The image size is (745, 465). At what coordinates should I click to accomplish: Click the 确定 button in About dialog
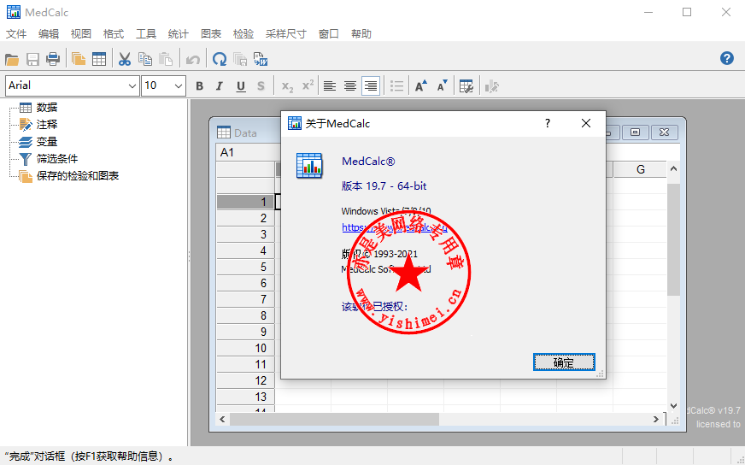click(x=564, y=362)
